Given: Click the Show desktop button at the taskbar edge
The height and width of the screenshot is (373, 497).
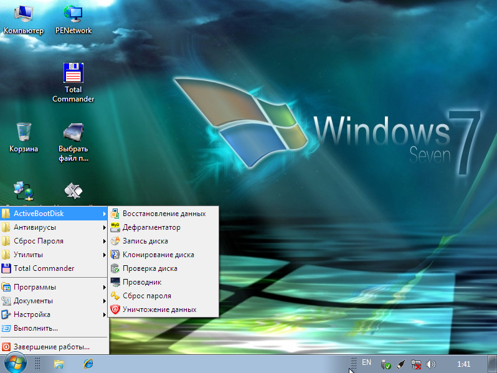Looking at the screenshot, I should (492, 364).
